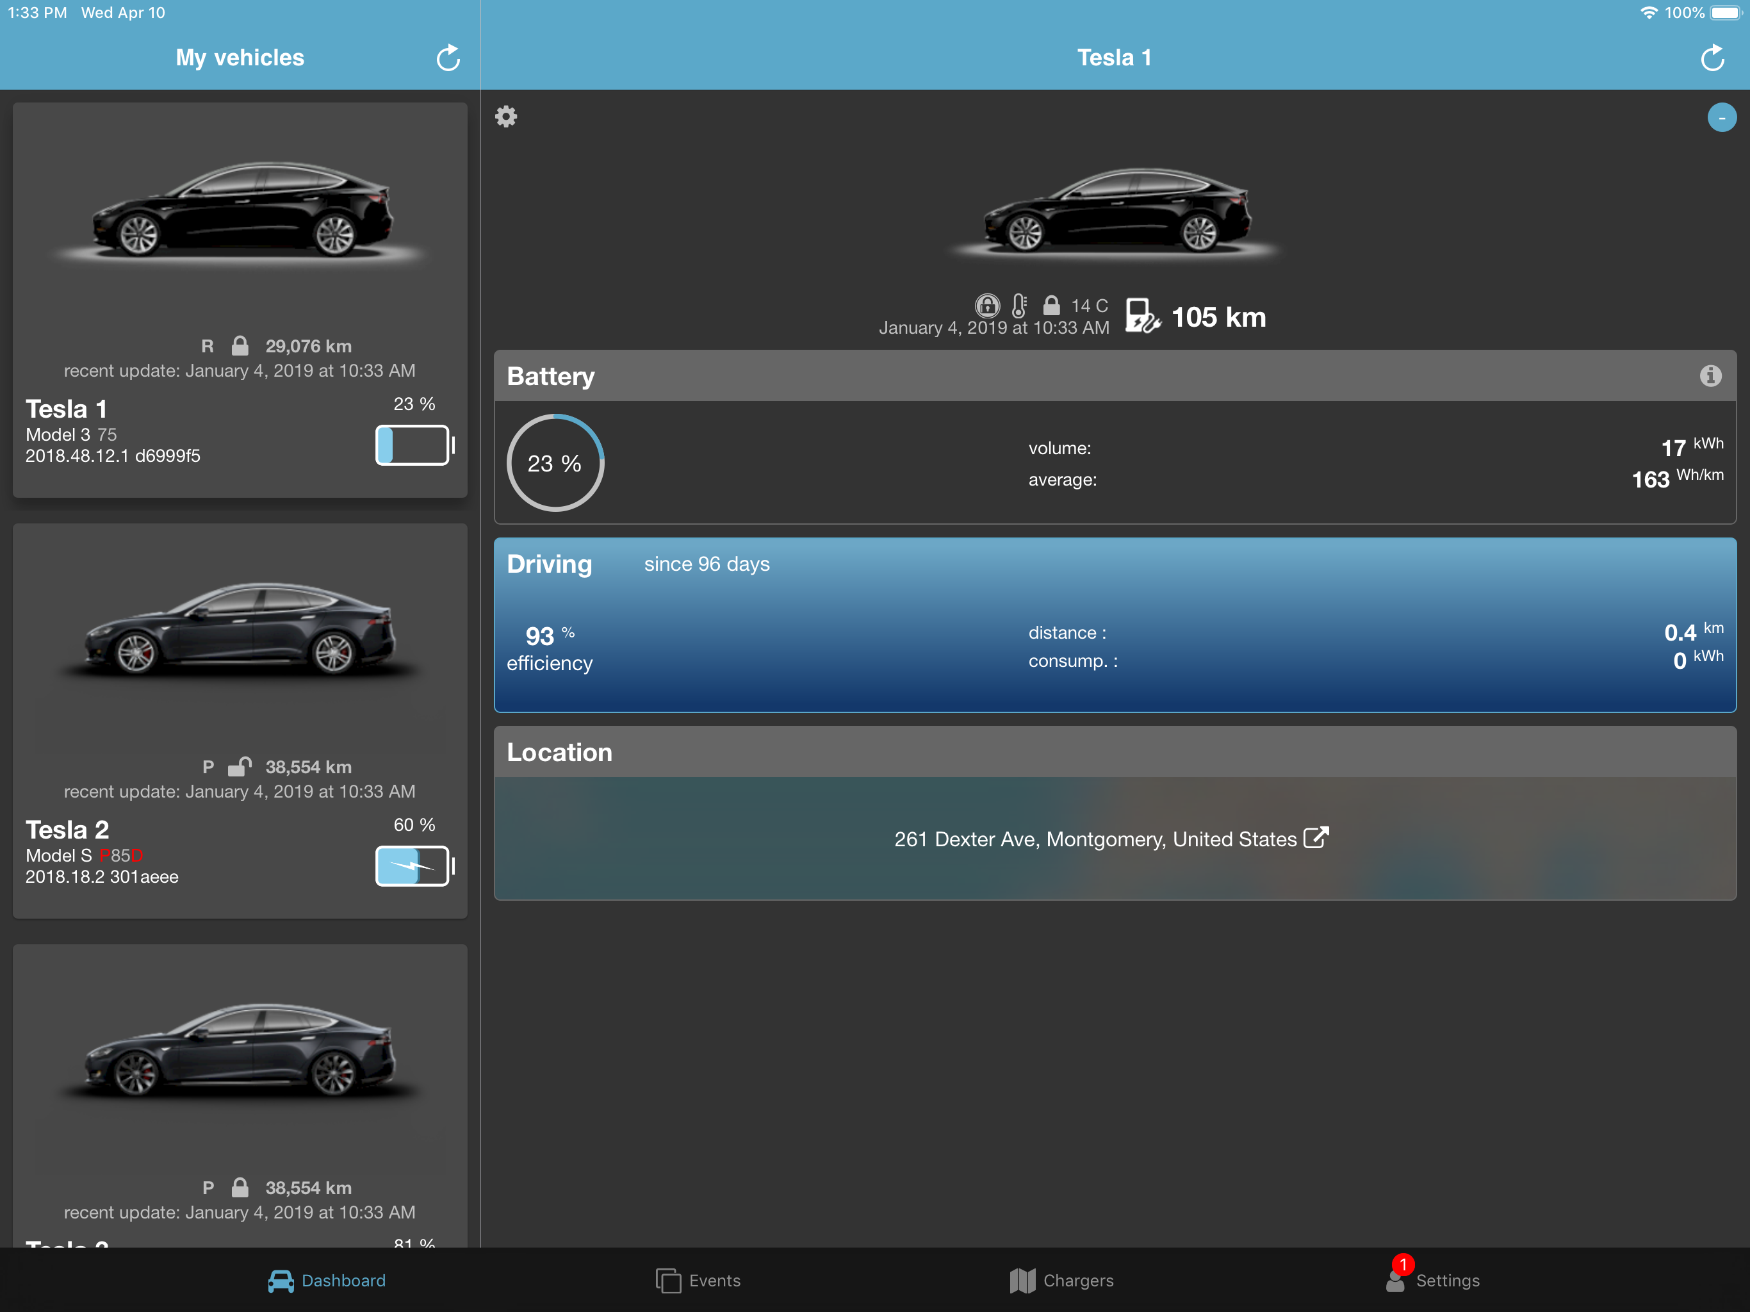Tap the charging plug range icon

(x=1141, y=316)
